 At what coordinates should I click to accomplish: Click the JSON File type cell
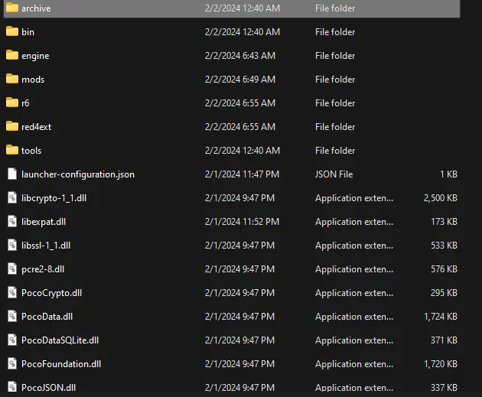[x=334, y=174]
